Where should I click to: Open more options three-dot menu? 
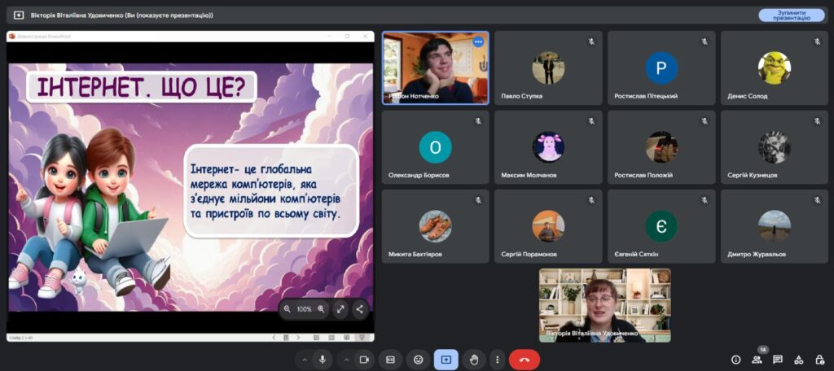496,359
